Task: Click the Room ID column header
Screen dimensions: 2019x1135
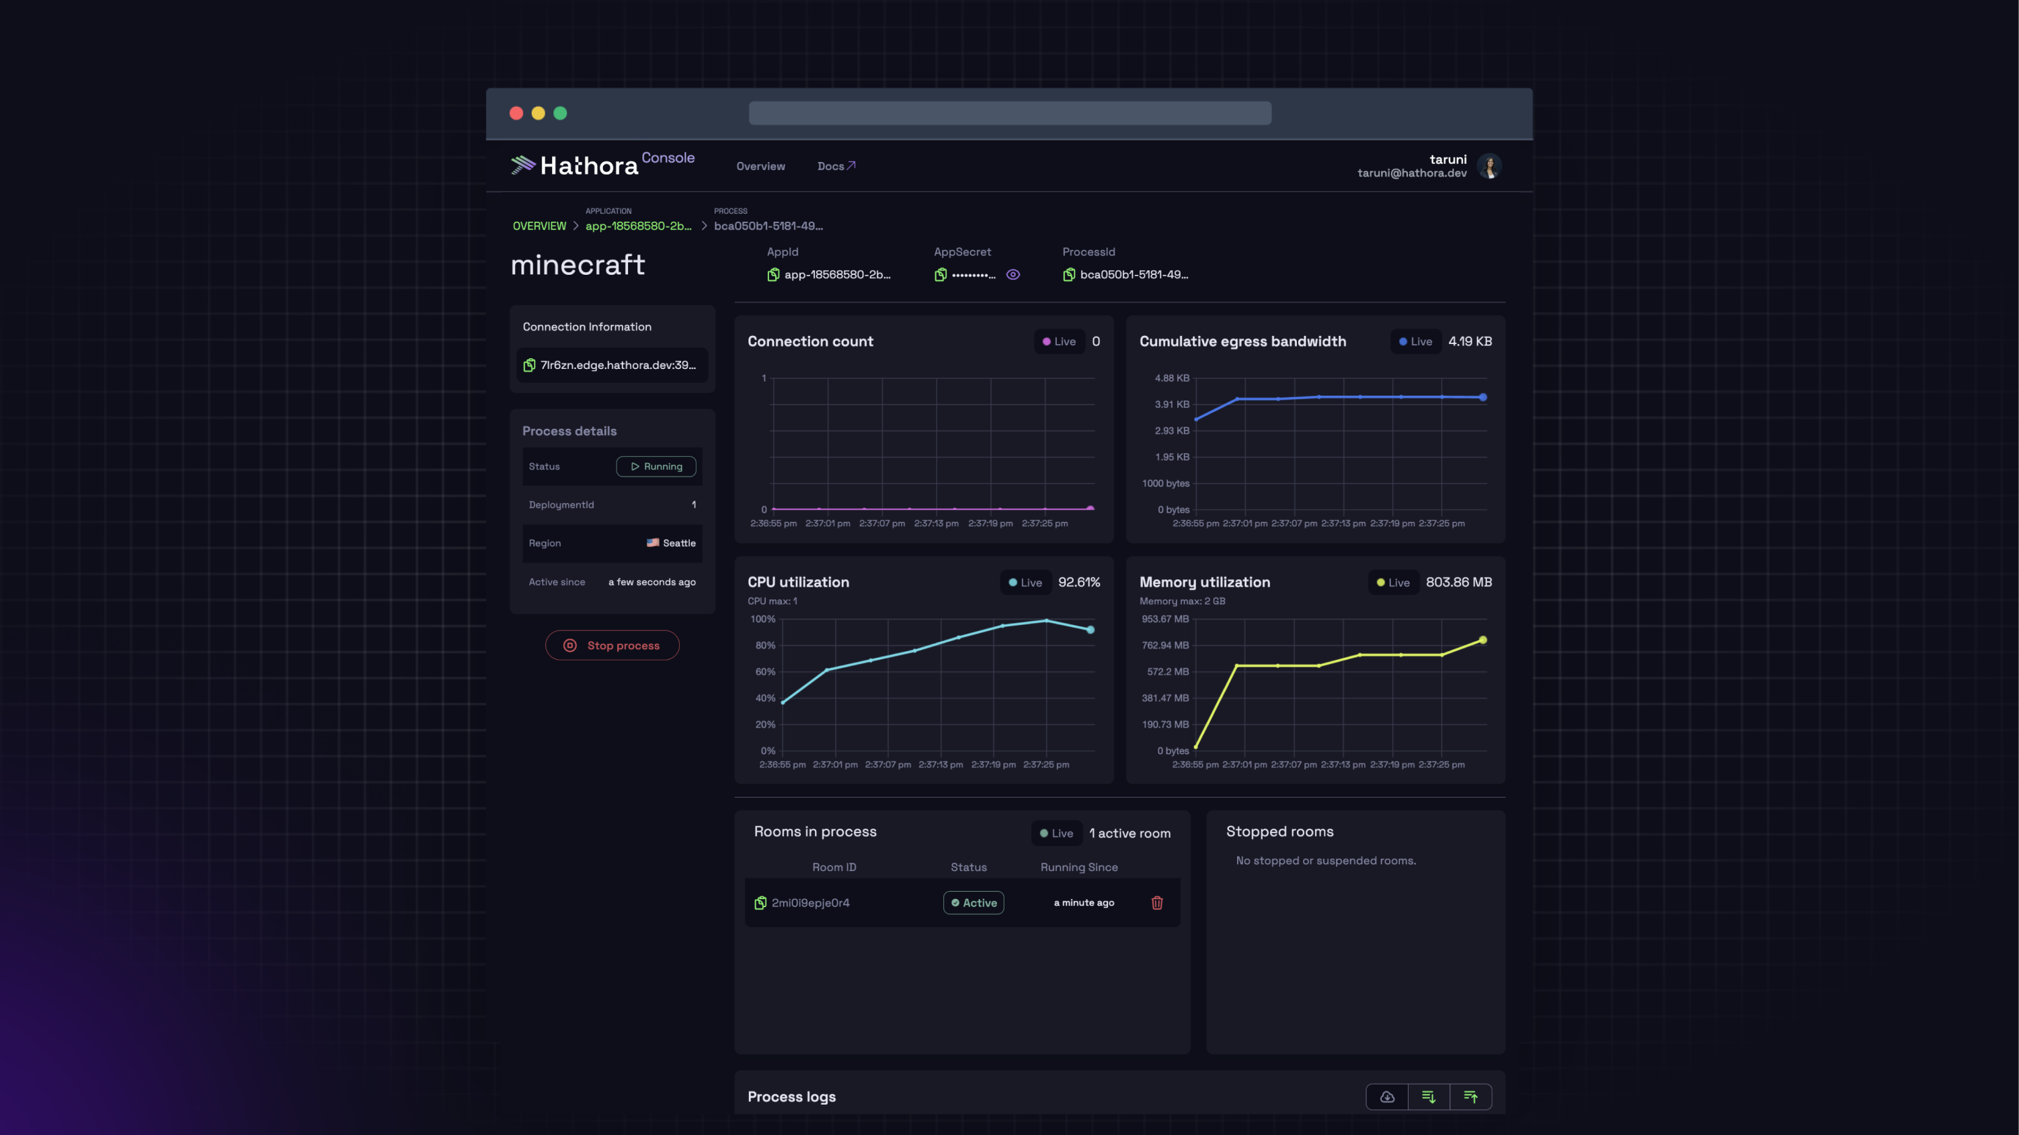Action: (x=834, y=867)
